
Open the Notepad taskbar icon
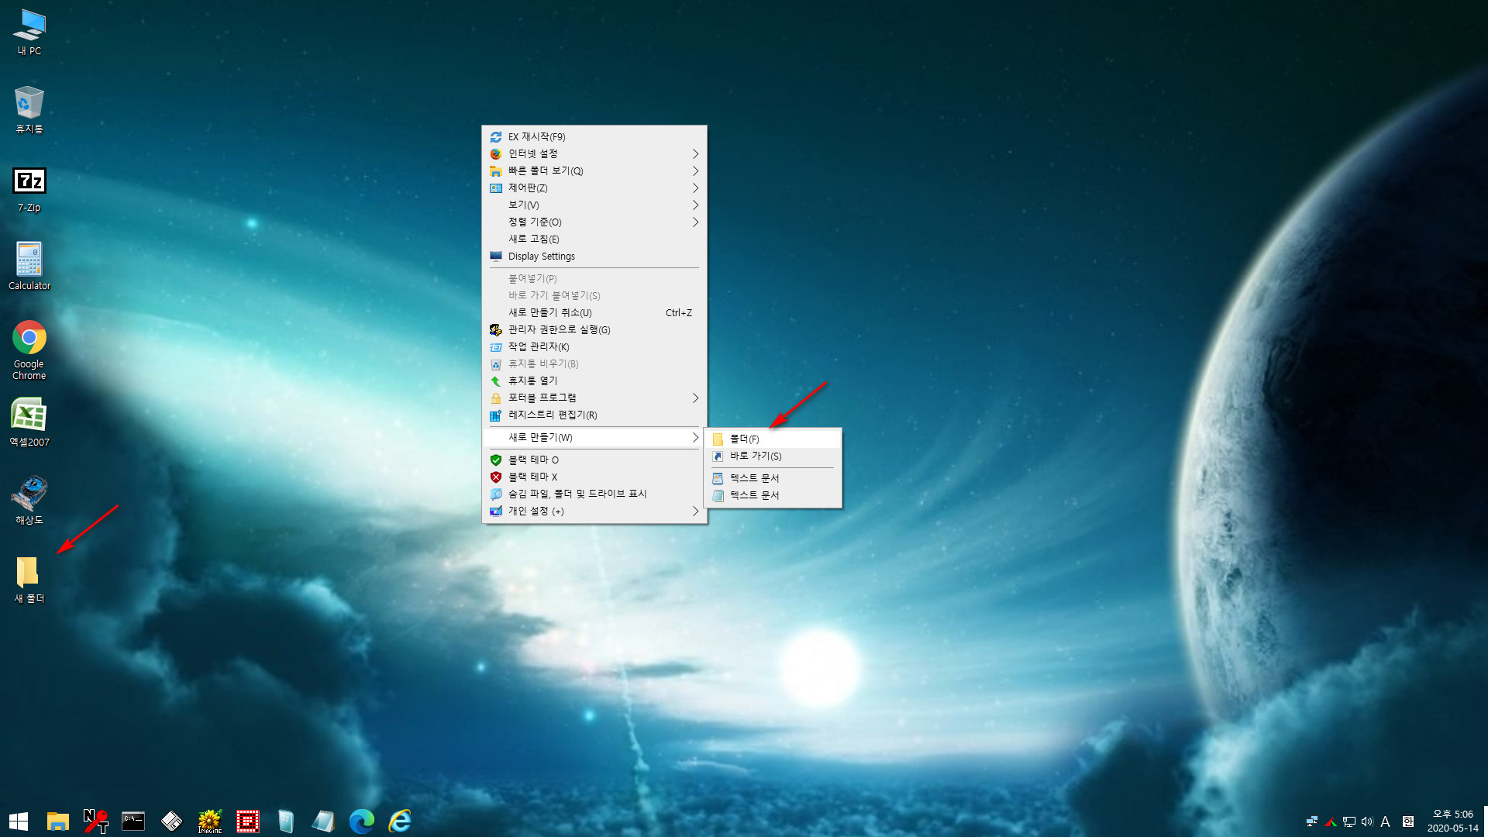[x=323, y=821]
